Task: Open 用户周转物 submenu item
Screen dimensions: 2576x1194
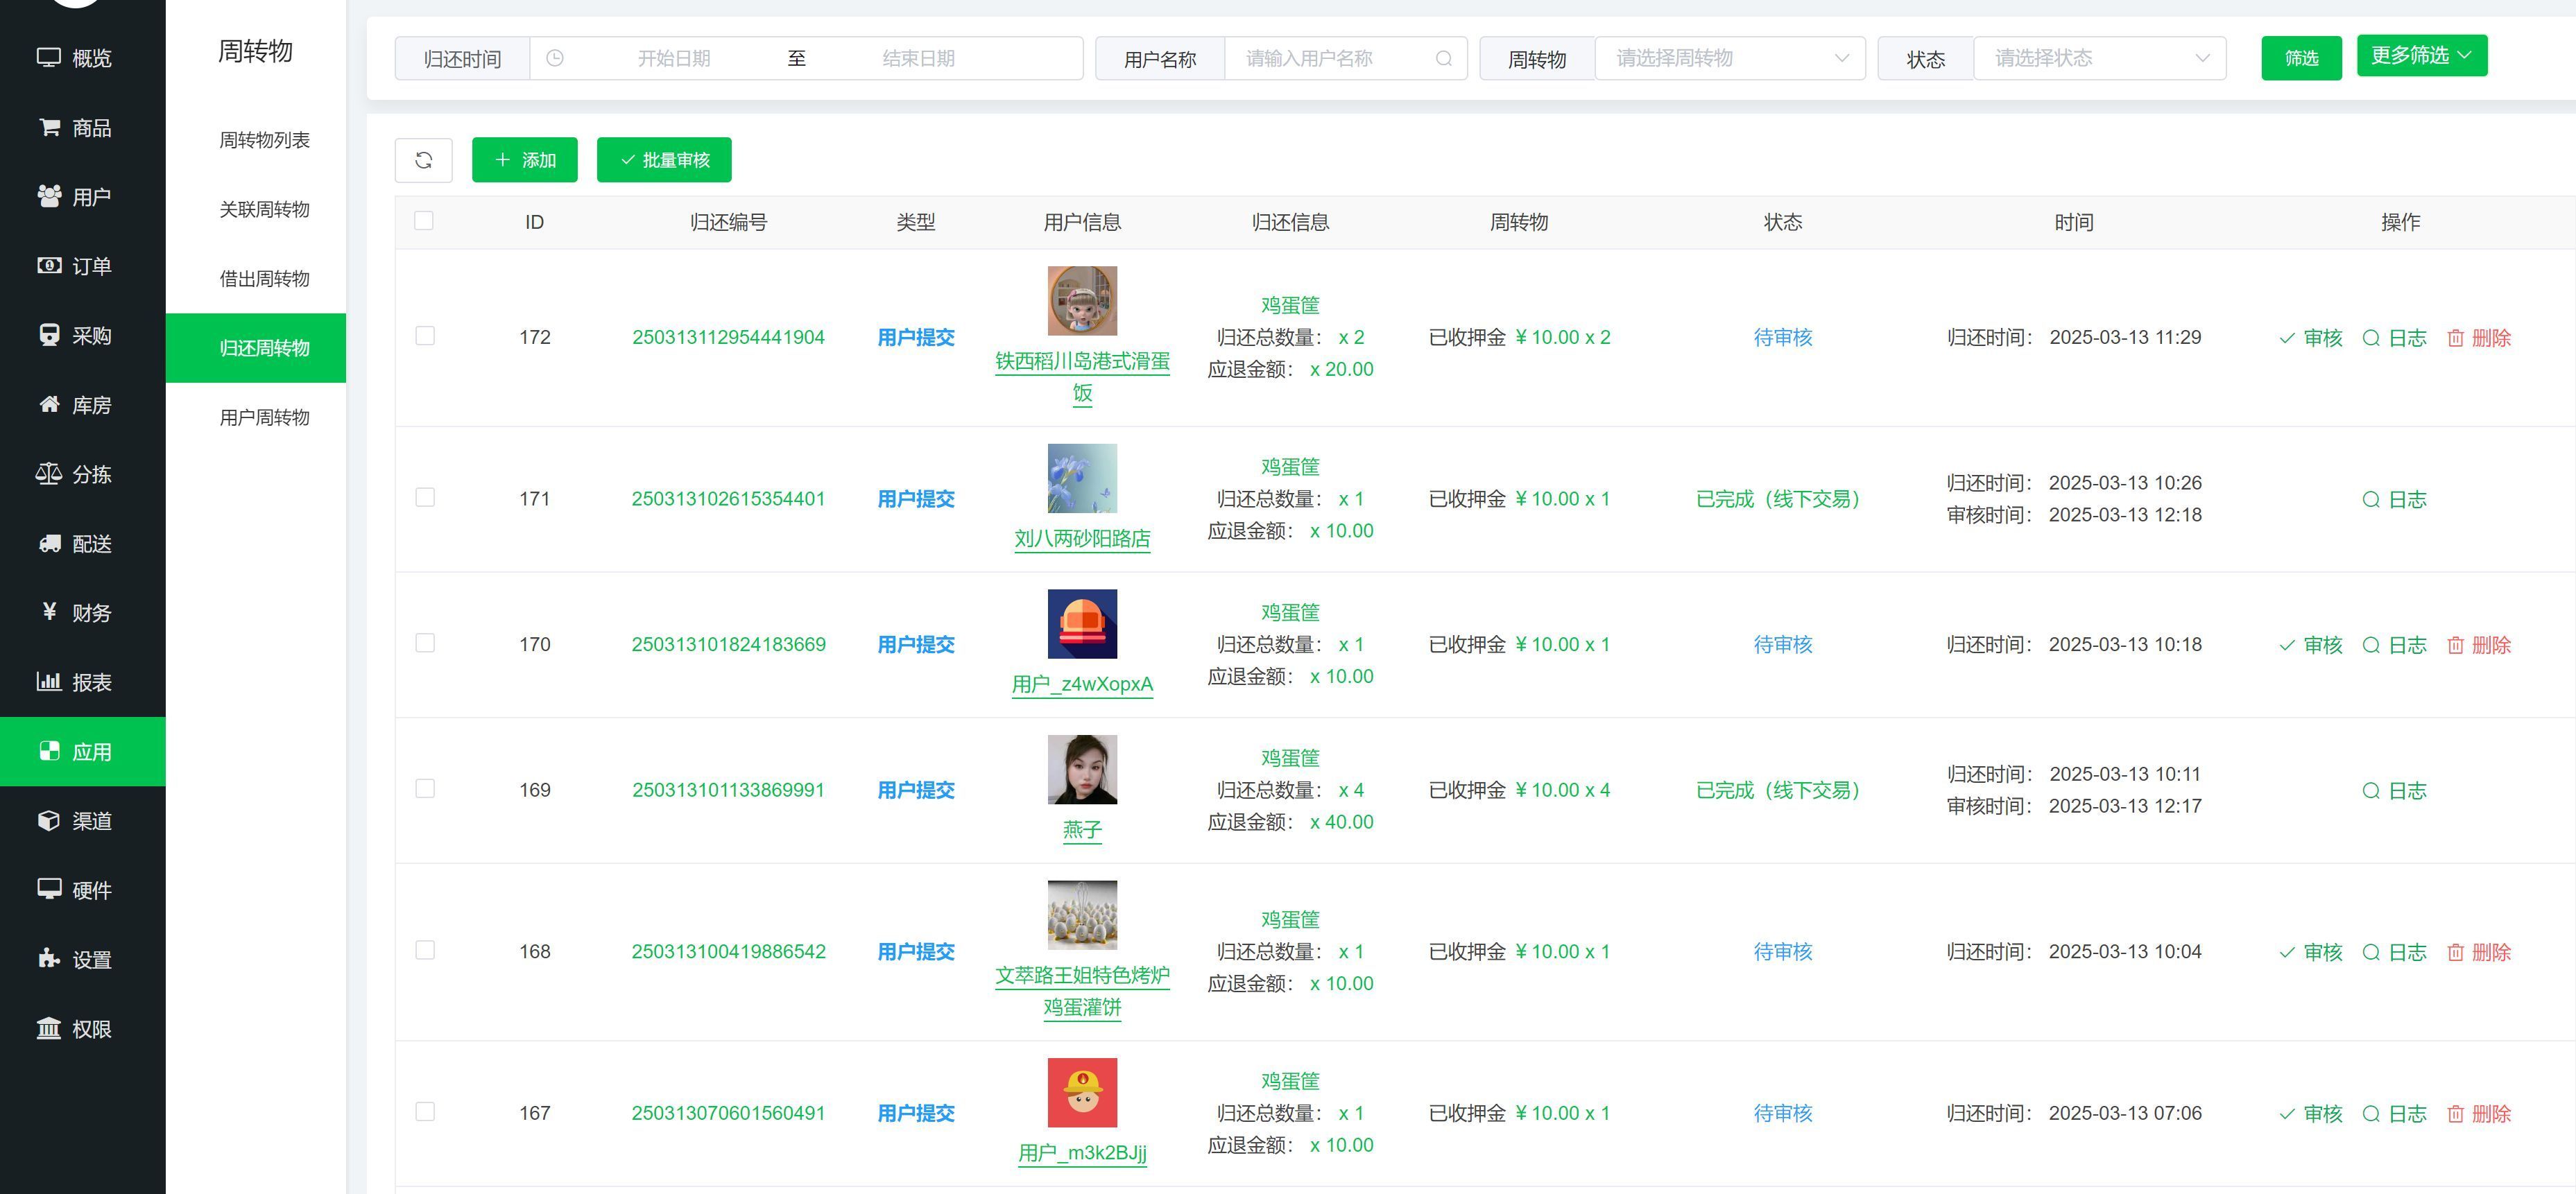Action: pyautogui.click(x=264, y=417)
